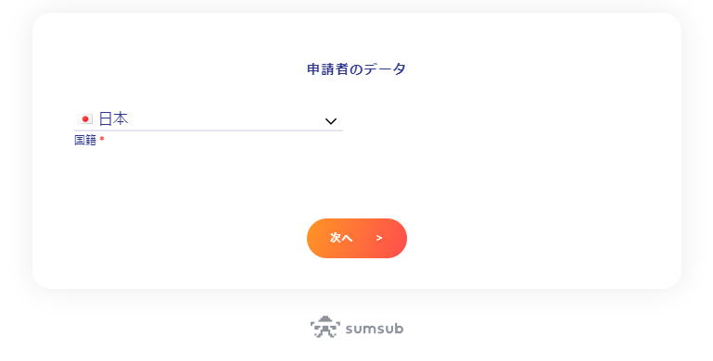Image resolution: width=713 pixels, height=361 pixels.
Task: Click the 次へ button
Action: point(356,239)
